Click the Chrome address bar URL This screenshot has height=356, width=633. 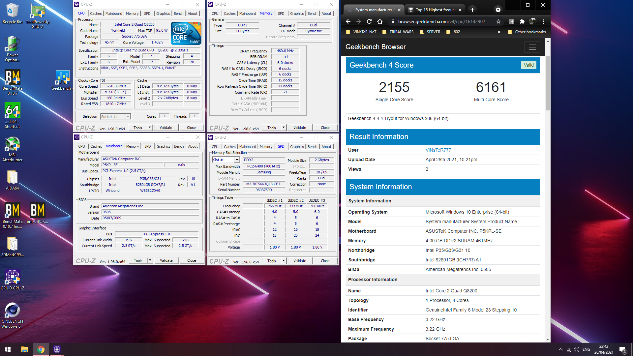pos(441,21)
